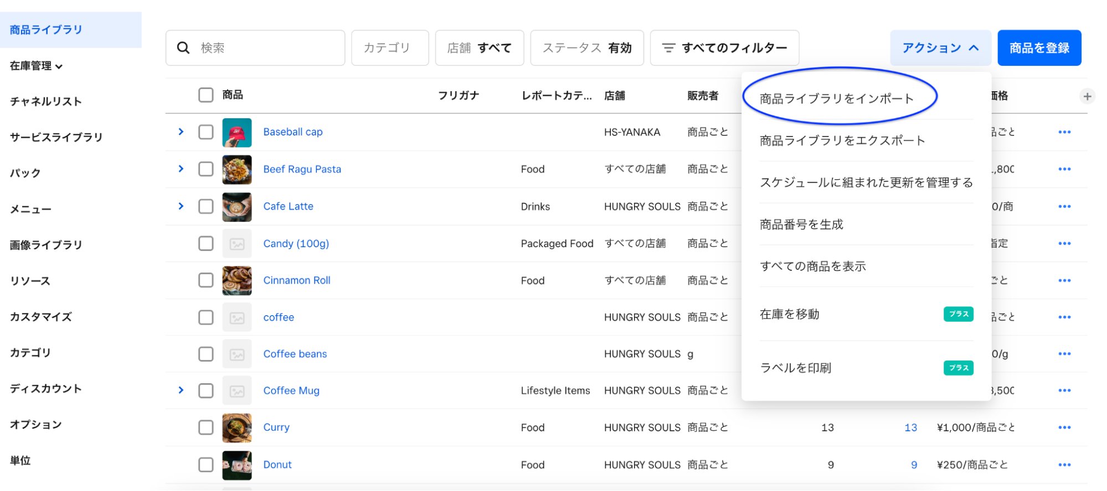The height and width of the screenshot is (491, 1107).
Task: Open すべてのフィルター button
Action: pyautogui.click(x=724, y=48)
